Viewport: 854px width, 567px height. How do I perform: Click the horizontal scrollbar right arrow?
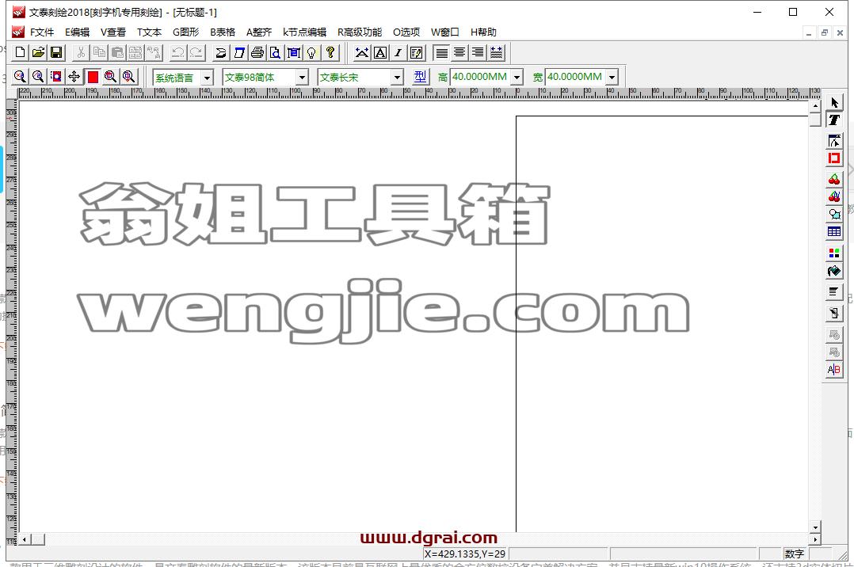click(814, 539)
